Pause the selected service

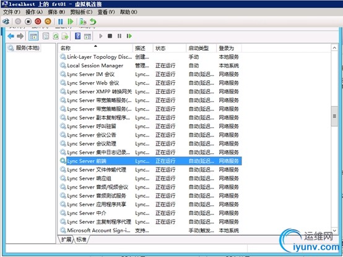pos(119,36)
